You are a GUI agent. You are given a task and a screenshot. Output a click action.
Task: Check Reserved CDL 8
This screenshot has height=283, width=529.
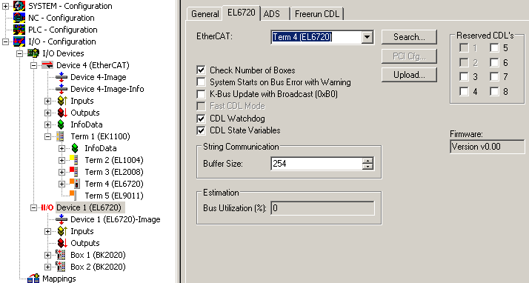click(495, 91)
